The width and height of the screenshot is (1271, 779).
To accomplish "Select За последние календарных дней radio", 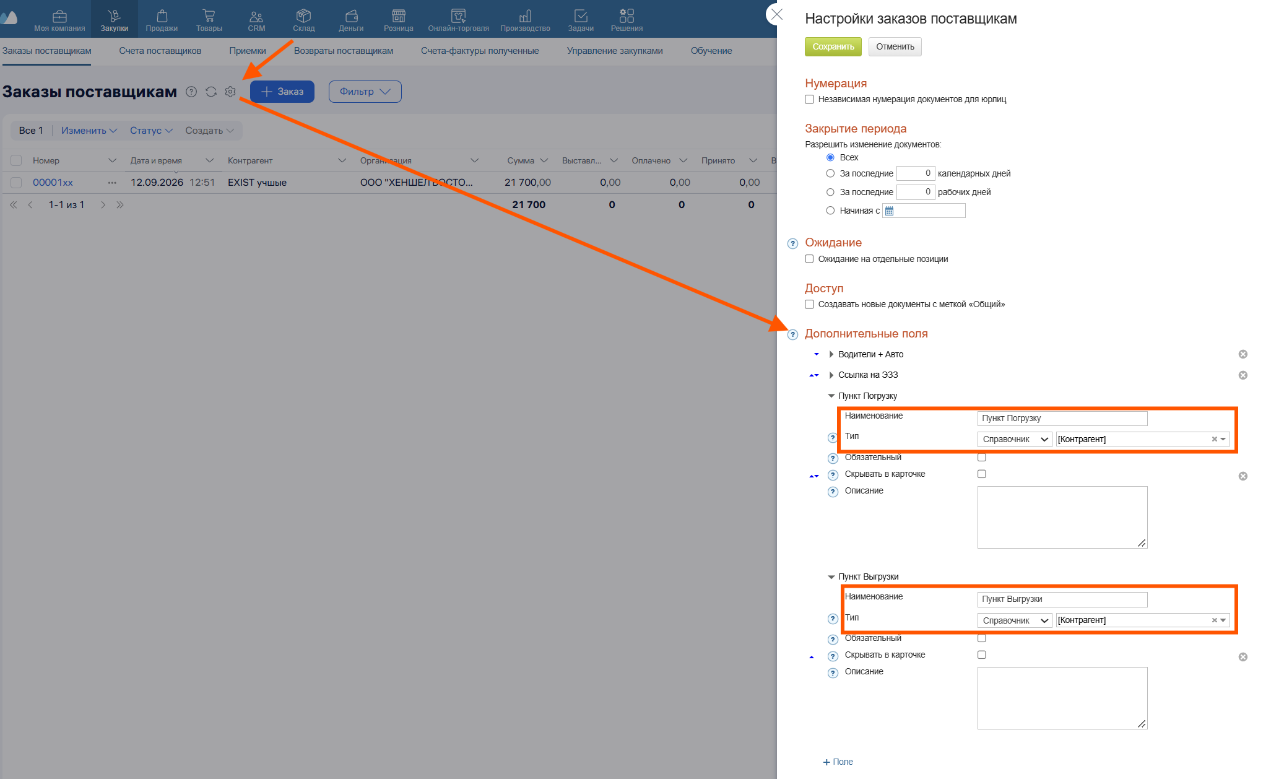I will 830,173.
